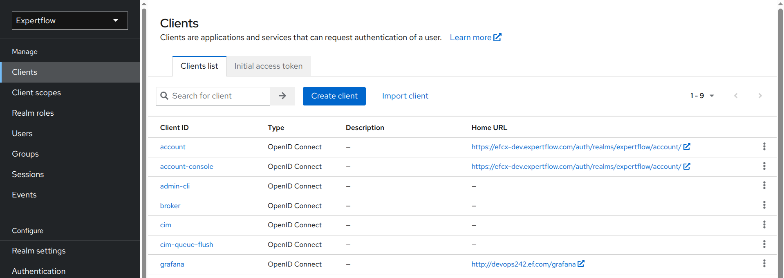Click the Import client link
This screenshot has height=278, width=784.
coord(405,96)
